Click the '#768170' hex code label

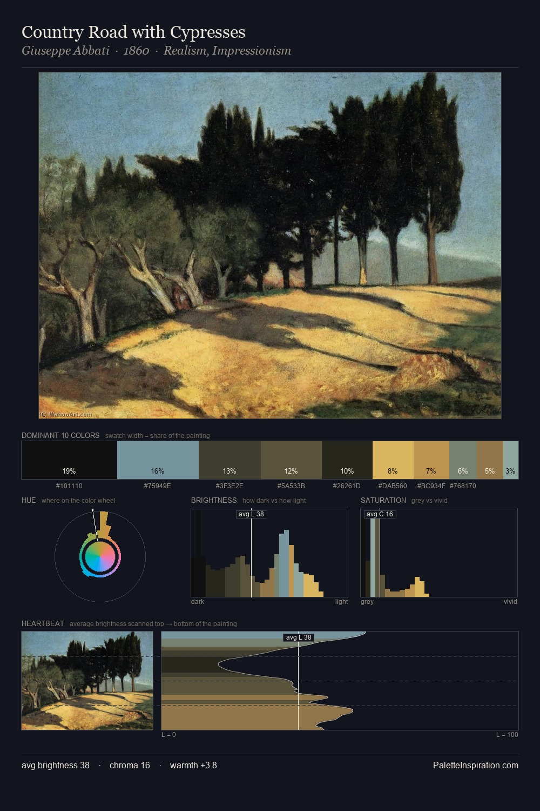coord(463,486)
